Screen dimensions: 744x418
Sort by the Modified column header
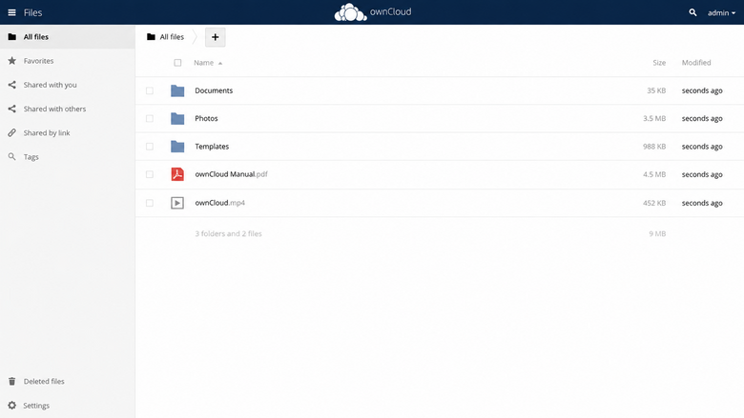tap(696, 63)
